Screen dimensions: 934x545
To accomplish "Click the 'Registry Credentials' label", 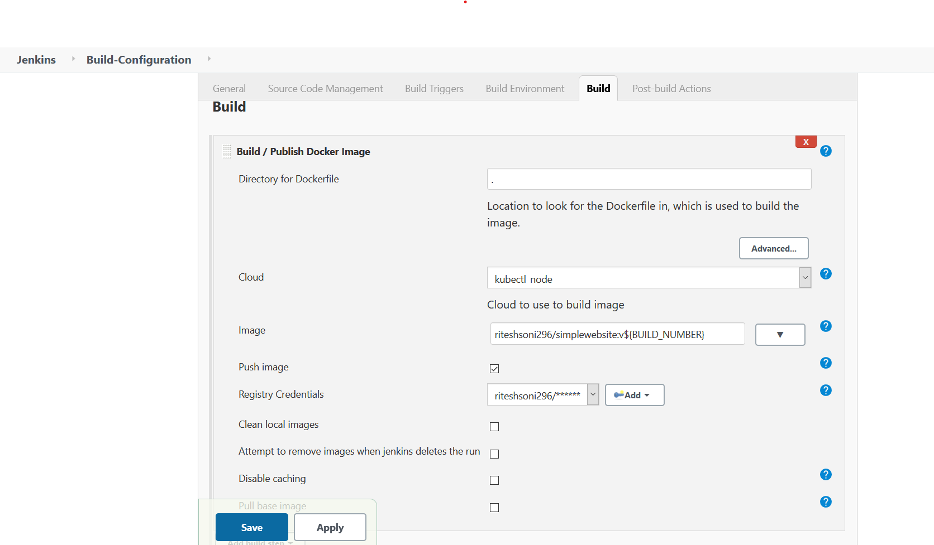I will (x=281, y=394).
